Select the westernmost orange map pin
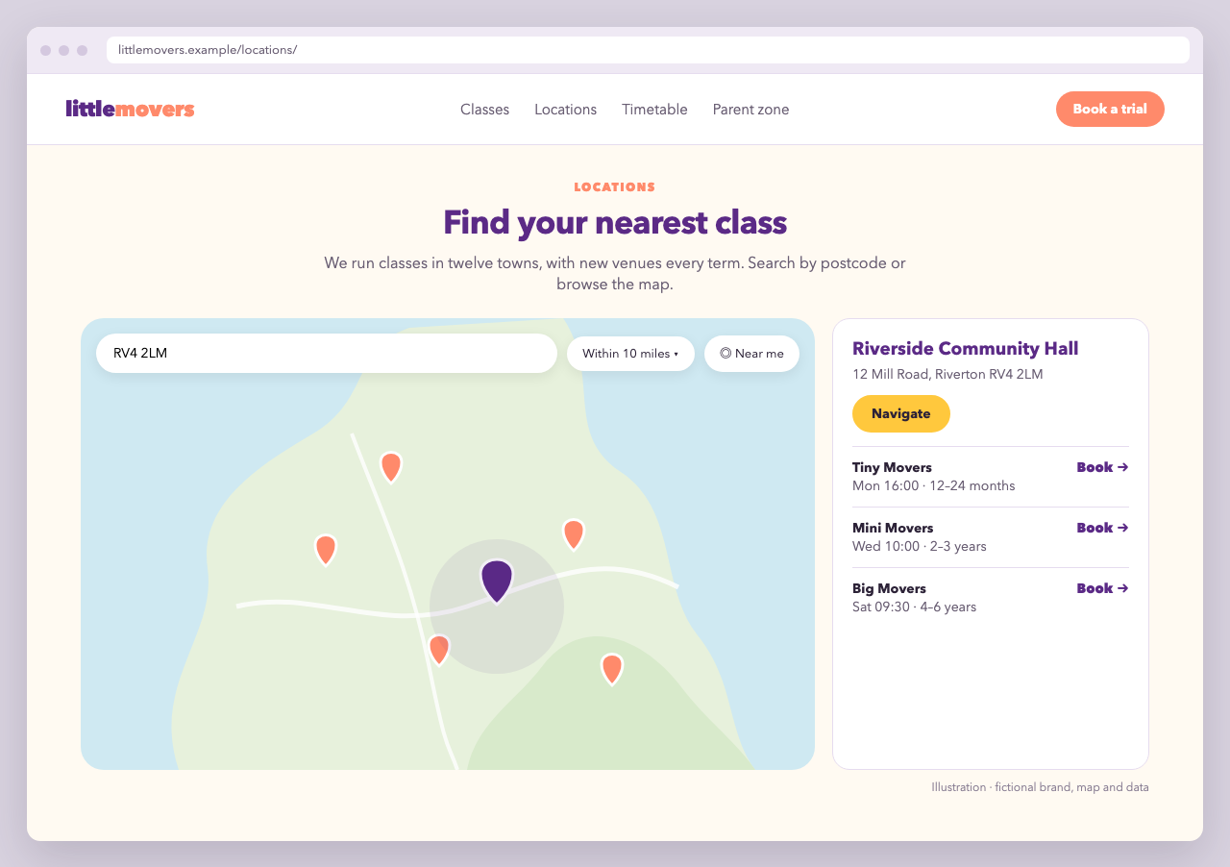This screenshot has height=867, width=1230. click(326, 550)
